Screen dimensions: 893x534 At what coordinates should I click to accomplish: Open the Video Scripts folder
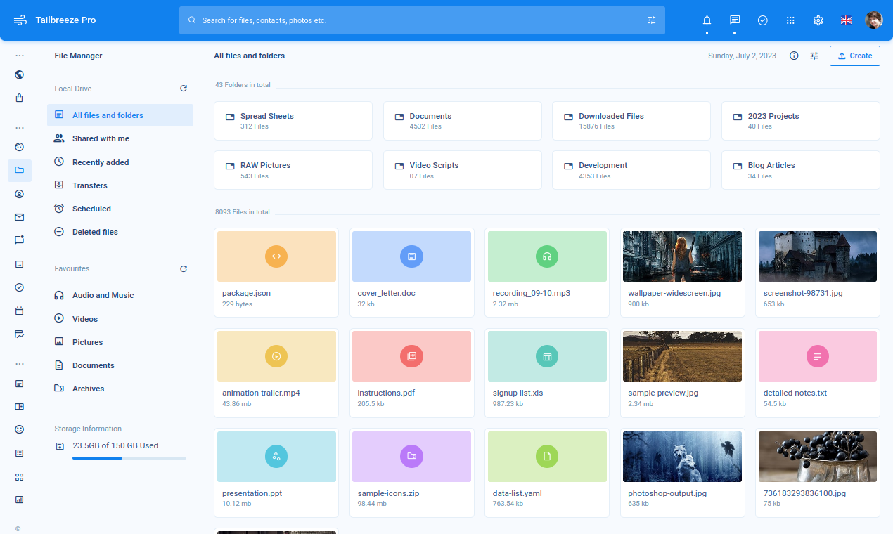[463, 170]
